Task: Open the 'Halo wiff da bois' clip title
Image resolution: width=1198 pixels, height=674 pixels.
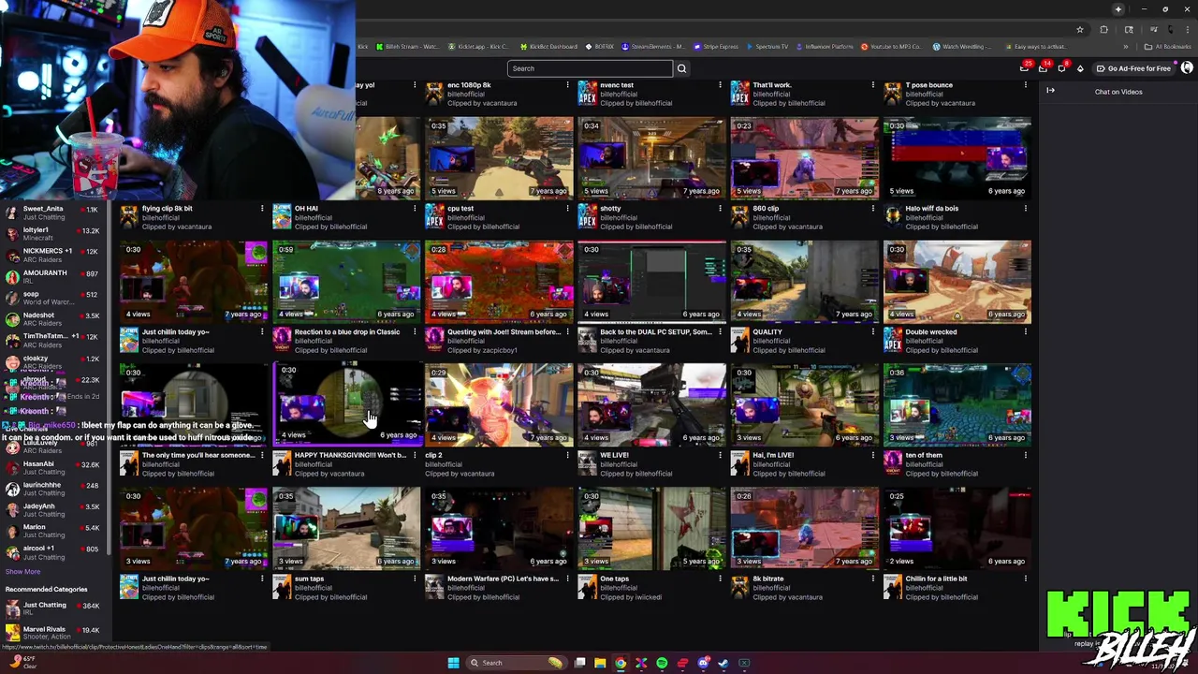Action: click(x=931, y=209)
